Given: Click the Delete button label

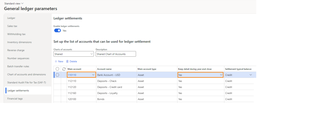Looking at the screenshot, I should pyautogui.click(x=73, y=61).
